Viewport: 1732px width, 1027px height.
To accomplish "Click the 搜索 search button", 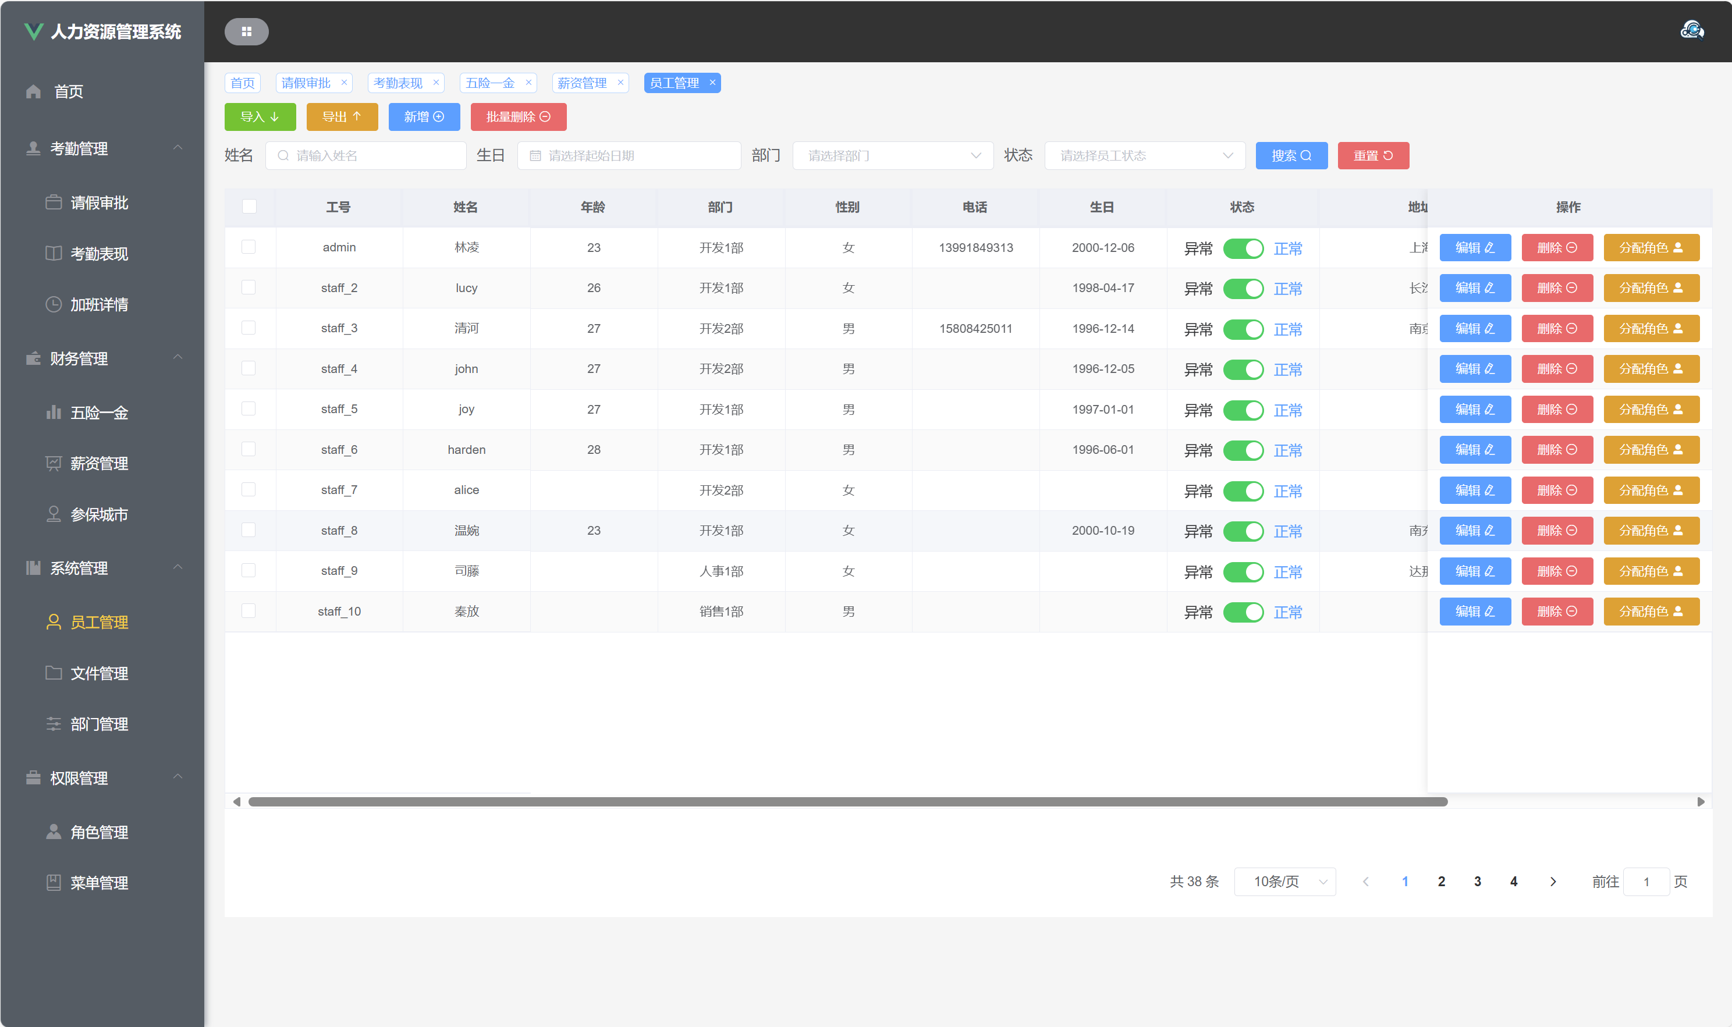I will [x=1292, y=156].
